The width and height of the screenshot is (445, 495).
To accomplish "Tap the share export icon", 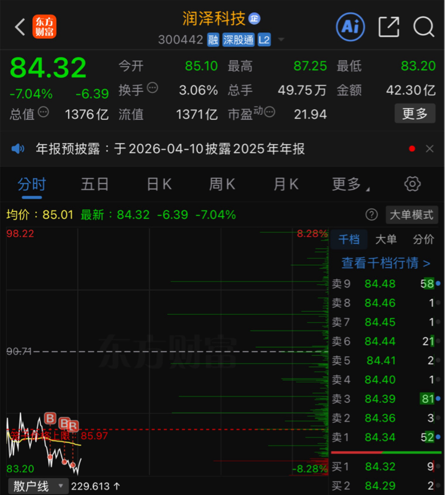I will click(x=389, y=27).
